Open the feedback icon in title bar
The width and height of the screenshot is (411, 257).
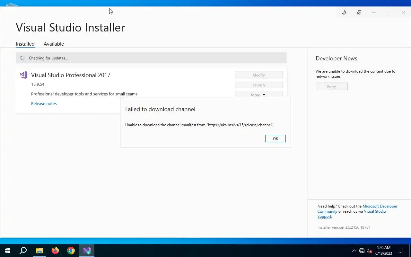coord(359,13)
